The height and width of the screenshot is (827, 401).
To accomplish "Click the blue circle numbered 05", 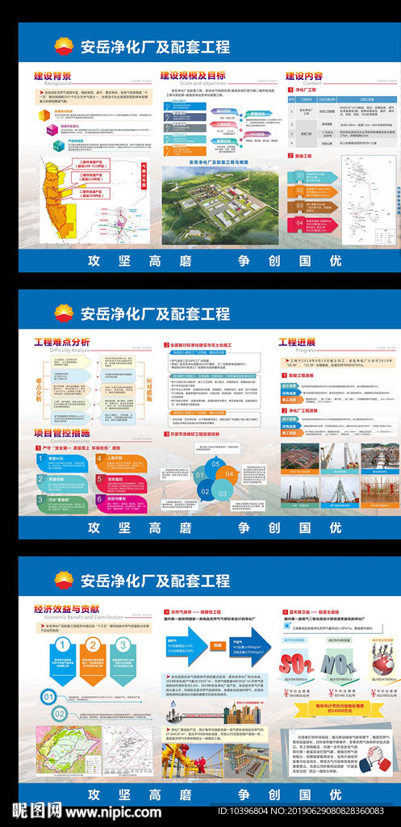I will tap(215, 464).
